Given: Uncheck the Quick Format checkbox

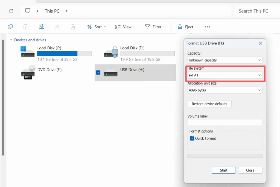Looking at the screenshot, I should tap(192, 138).
